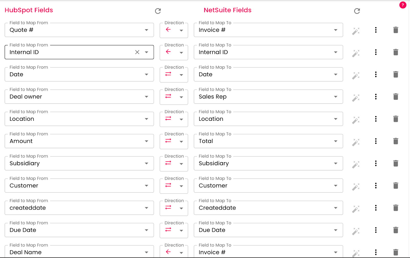Change sync direction for Location row
The image size is (410, 258).
click(181, 119)
